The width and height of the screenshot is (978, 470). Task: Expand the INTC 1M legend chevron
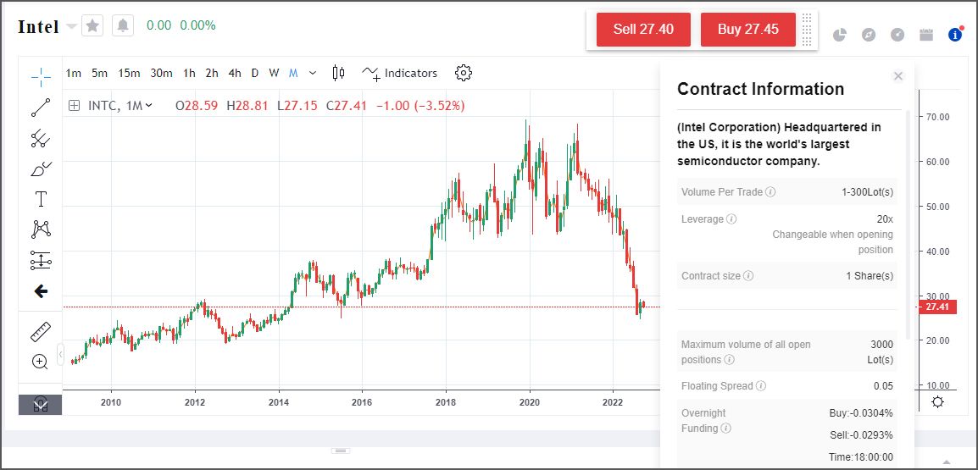click(149, 106)
